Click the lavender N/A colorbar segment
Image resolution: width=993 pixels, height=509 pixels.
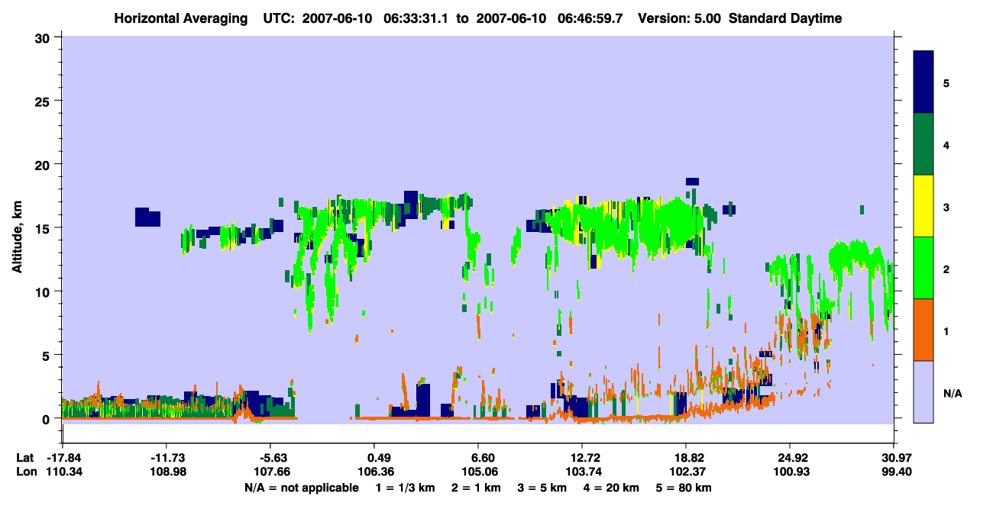pos(923,391)
